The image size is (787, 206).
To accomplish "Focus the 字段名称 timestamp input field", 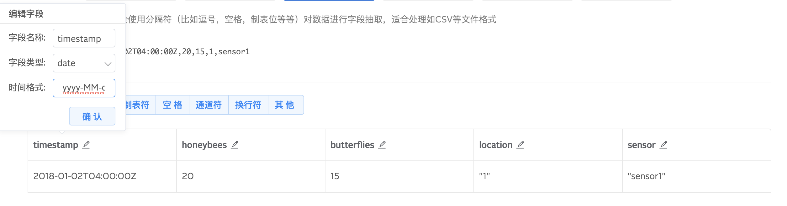I will coord(84,38).
